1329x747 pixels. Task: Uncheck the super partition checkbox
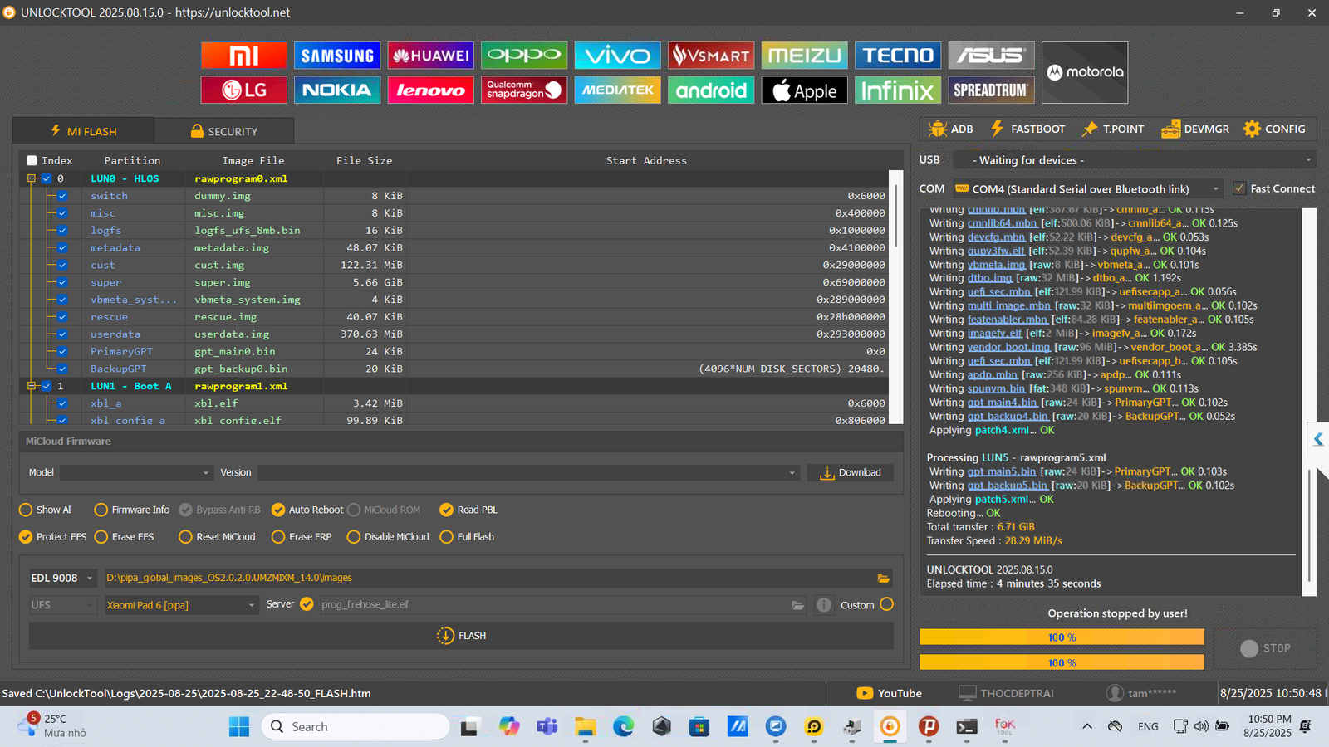pyautogui.click(x=62, y=282)
